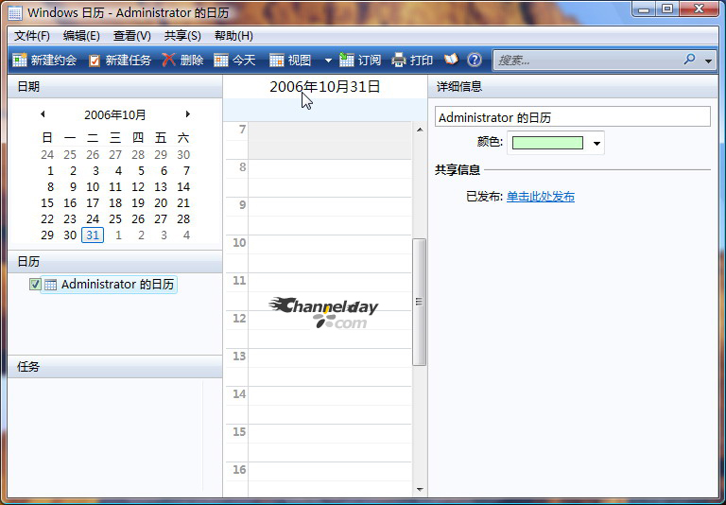Select November 4 in mini calendar

click(x=186, y=235)
